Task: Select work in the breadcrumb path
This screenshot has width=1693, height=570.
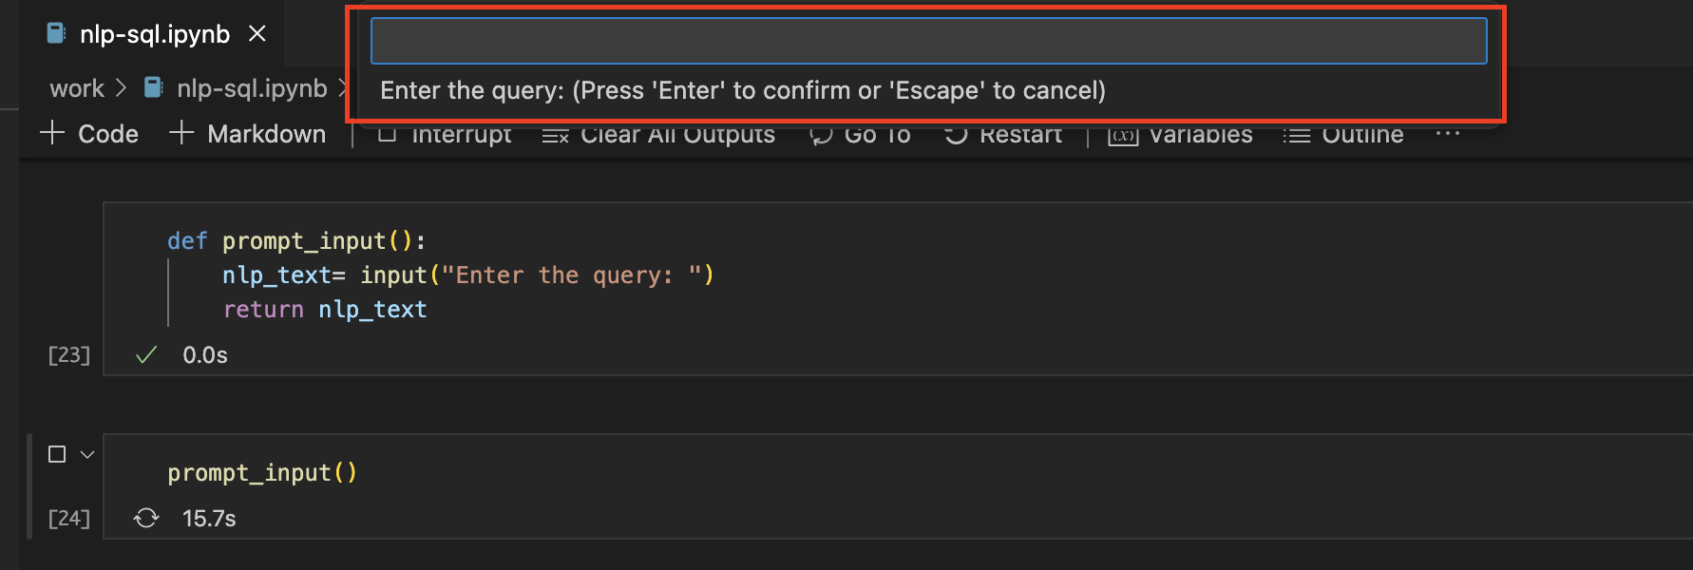Action: coord(76,87)
